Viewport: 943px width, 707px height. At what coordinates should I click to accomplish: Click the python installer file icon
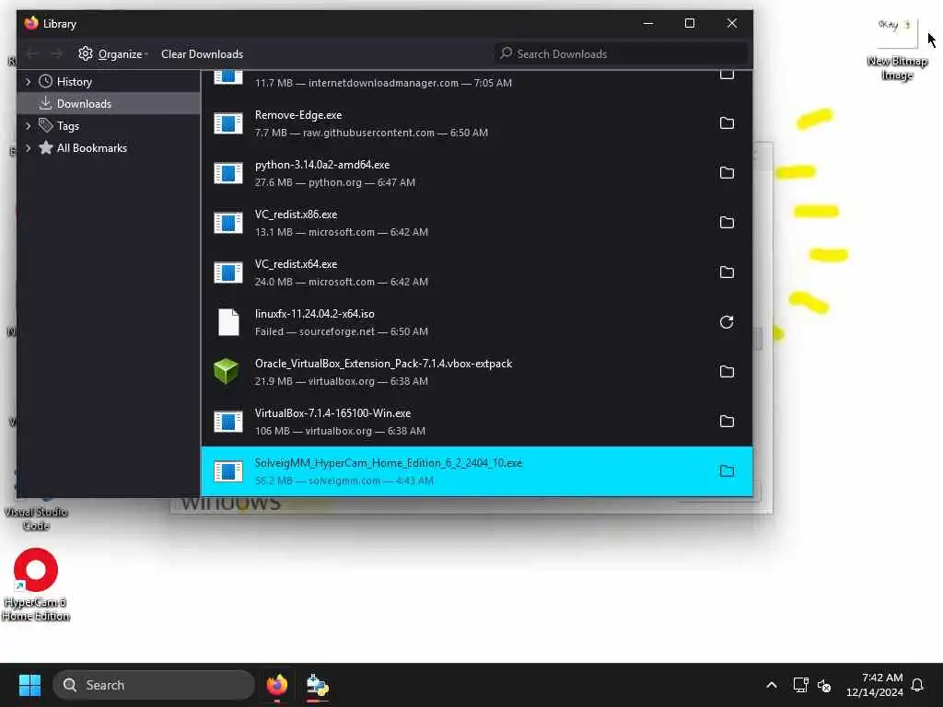click(x=228, y=173)
